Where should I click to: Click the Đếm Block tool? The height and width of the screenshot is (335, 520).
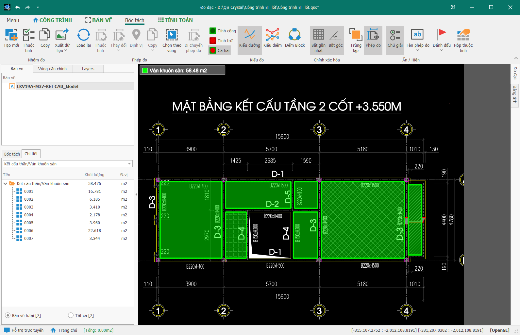coord(294,35)
